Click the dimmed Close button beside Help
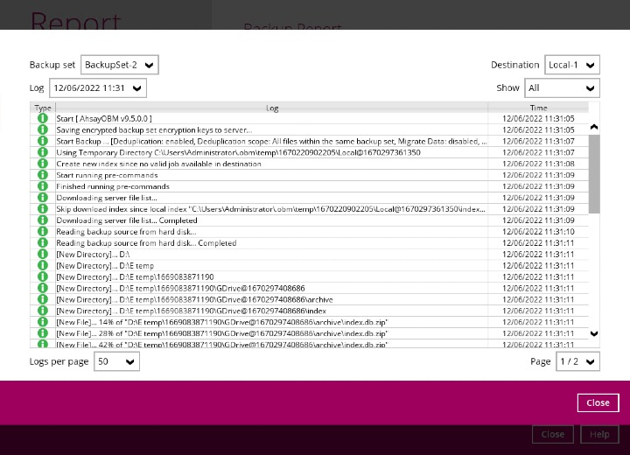The width and height of the screenshot is (630, 455). 552,435
